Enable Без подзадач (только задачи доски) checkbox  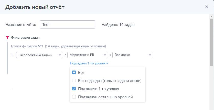(74, 81)
